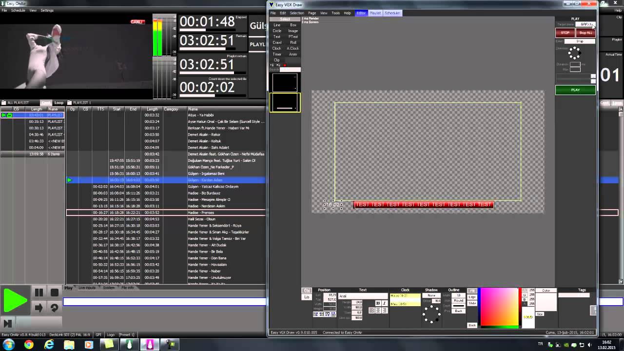Align text to the right
This screenshot has width=624, height=351.
click(385, 311)
